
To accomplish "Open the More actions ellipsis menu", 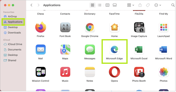I will point(158,5).
